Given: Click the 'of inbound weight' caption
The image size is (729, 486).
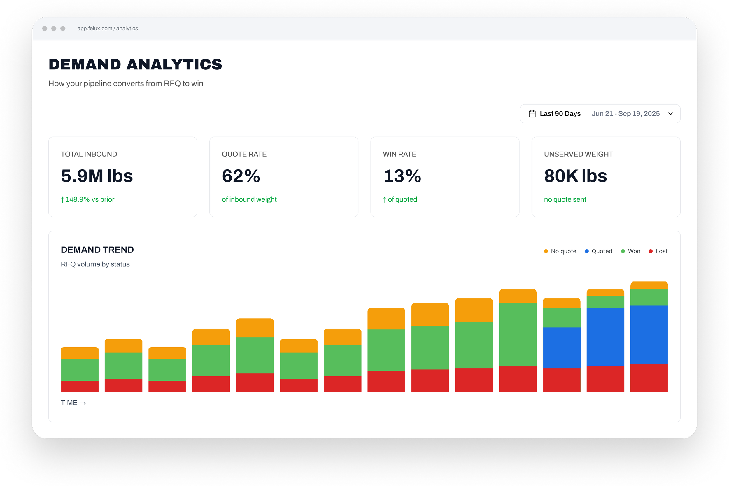Looking at the screenshot, I should click(249, 200).
